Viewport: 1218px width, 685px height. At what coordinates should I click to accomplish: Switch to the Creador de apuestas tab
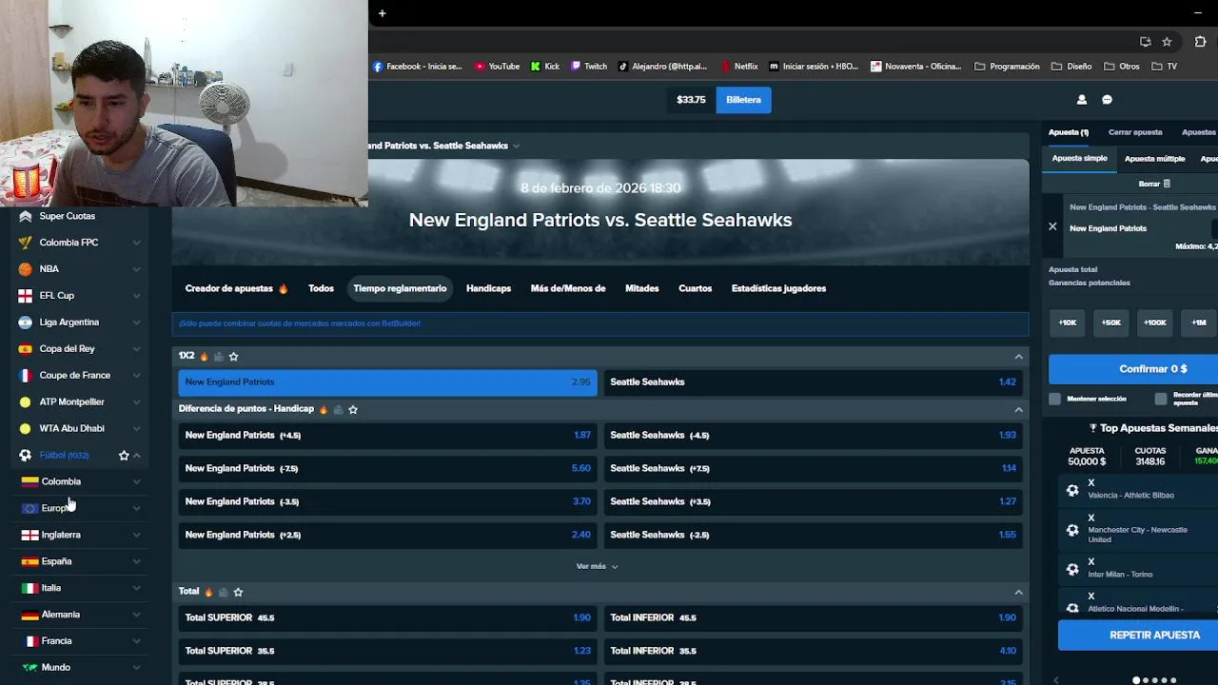(236, 288)
